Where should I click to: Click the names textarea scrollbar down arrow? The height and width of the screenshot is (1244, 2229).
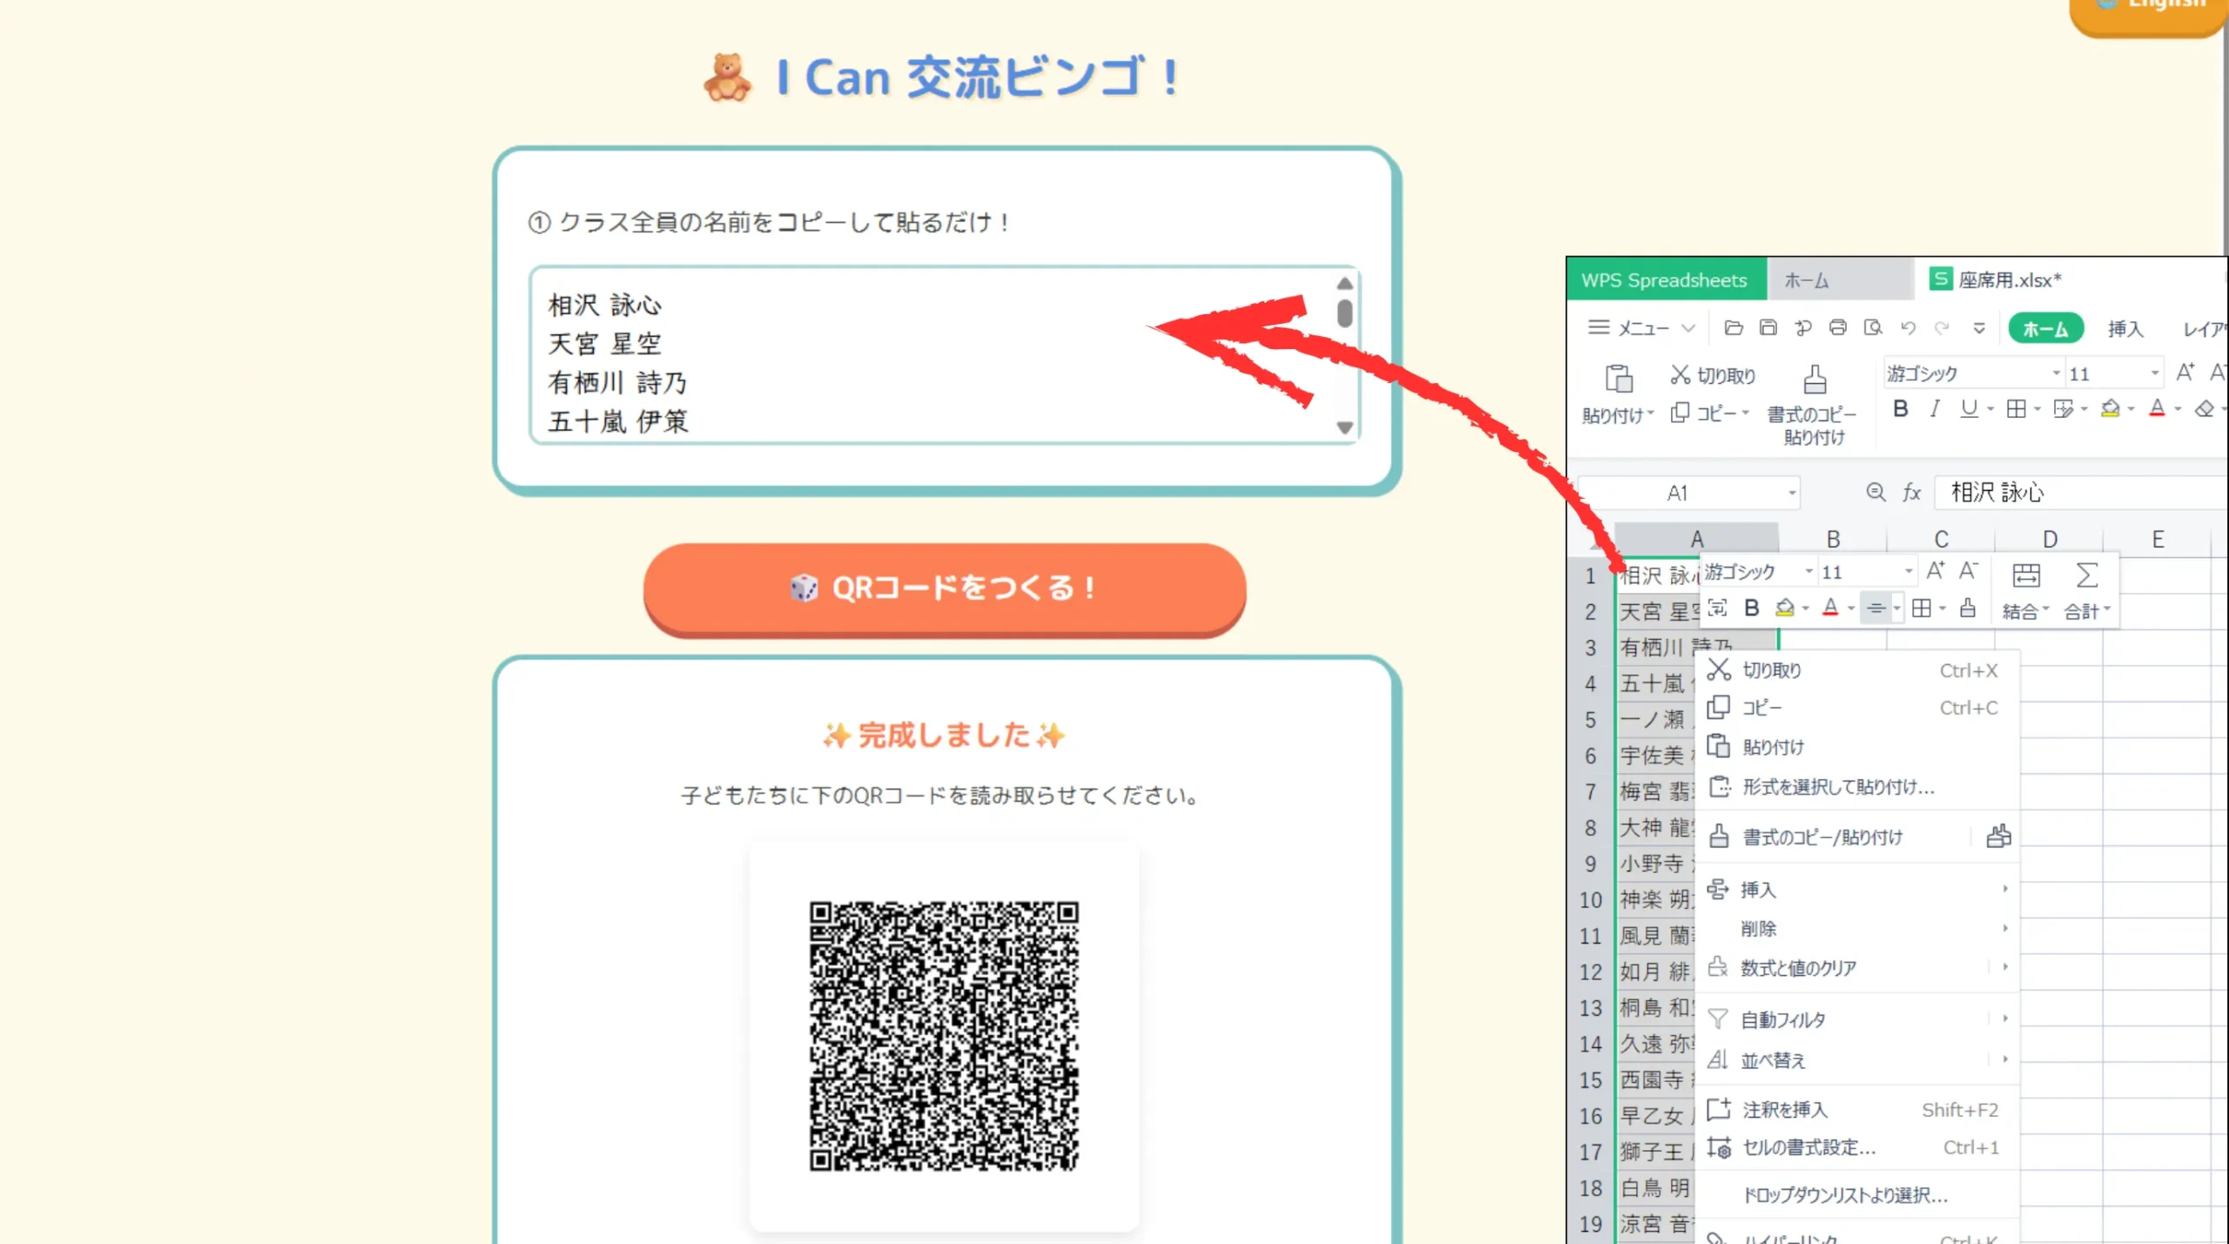(1344, 427)
